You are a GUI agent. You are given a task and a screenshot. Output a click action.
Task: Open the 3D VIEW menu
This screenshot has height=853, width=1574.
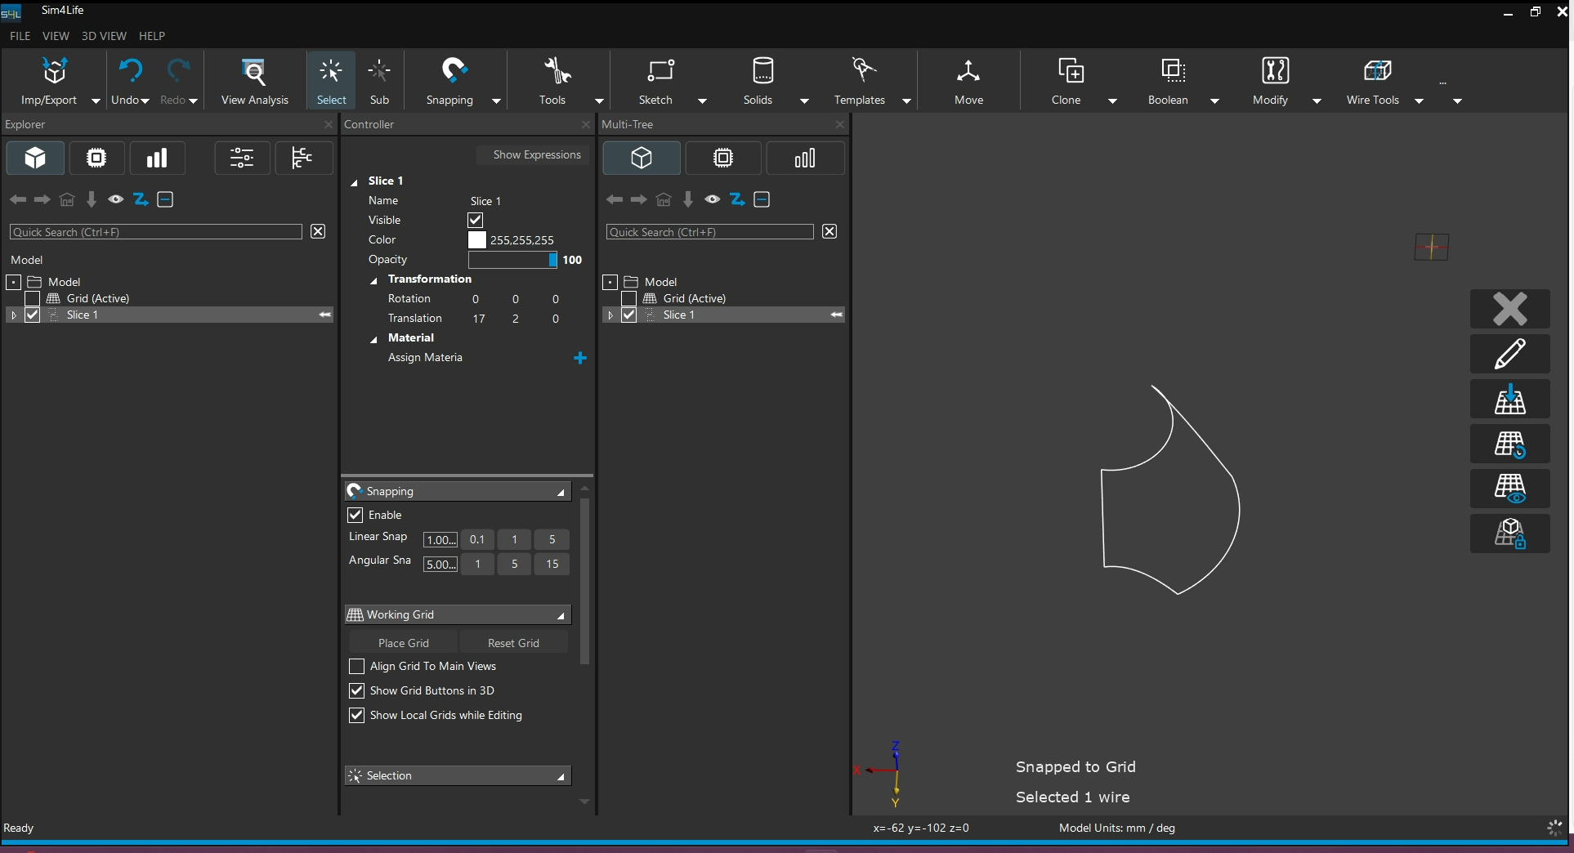104,36
